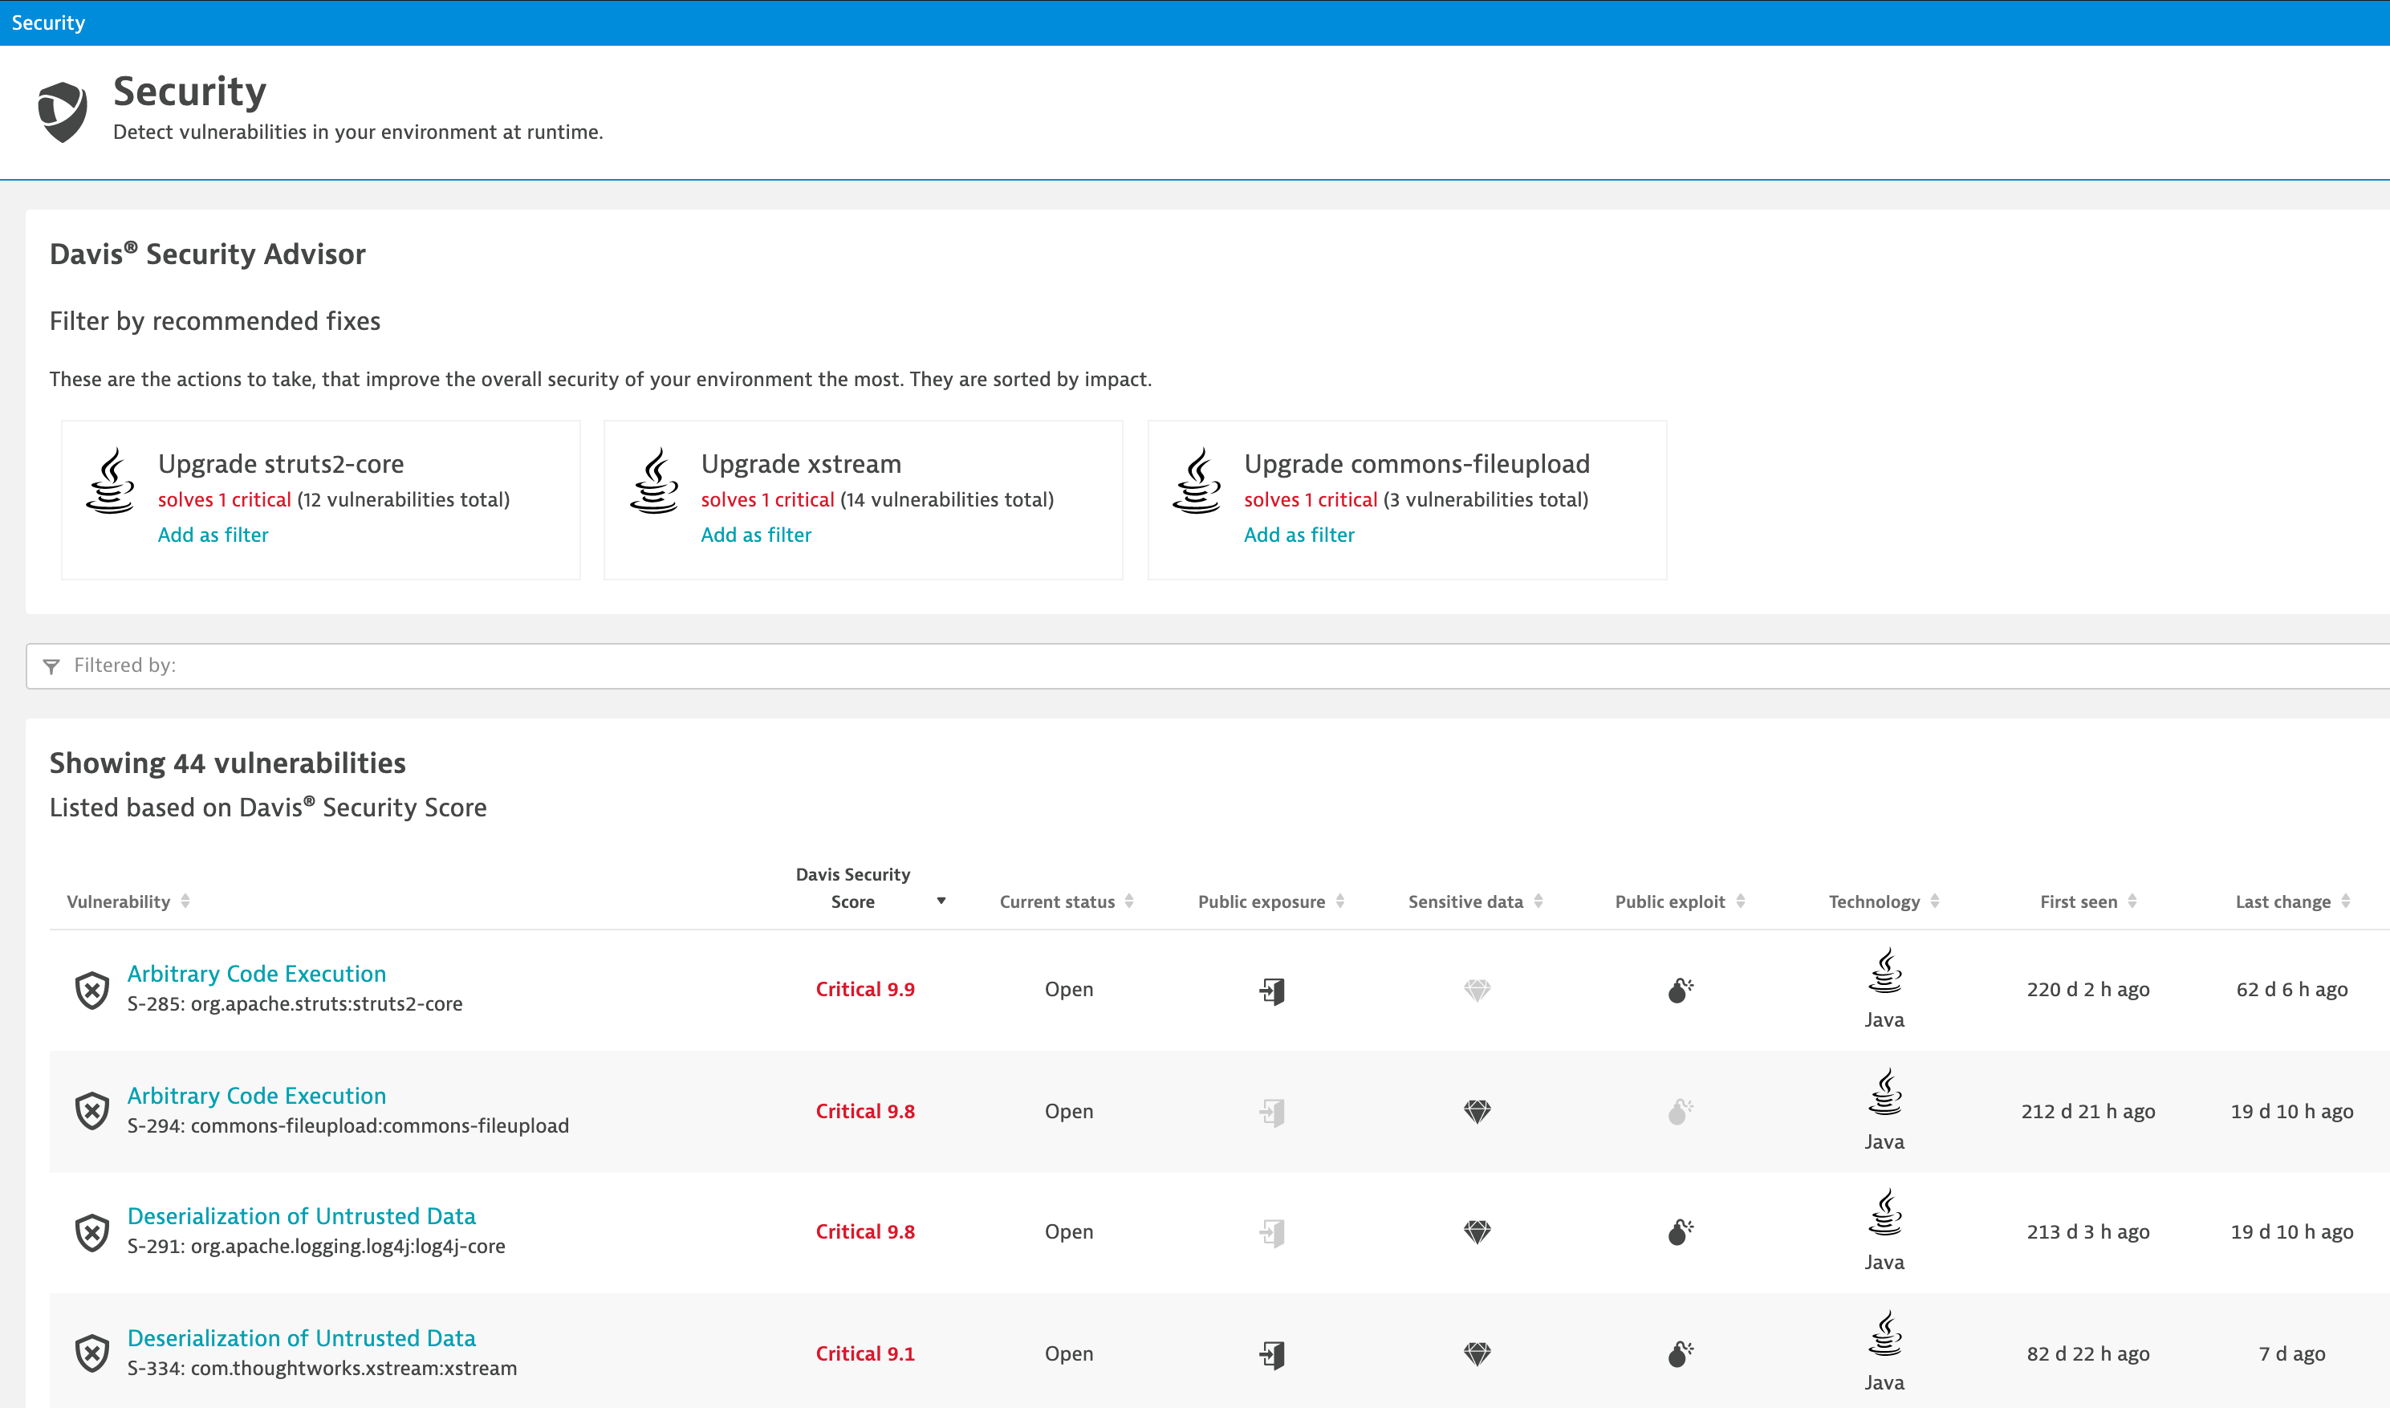Click the Critical 9.1 score
The width and height of the screenshot is (2390, 1408).
[x=865, y=1354]
